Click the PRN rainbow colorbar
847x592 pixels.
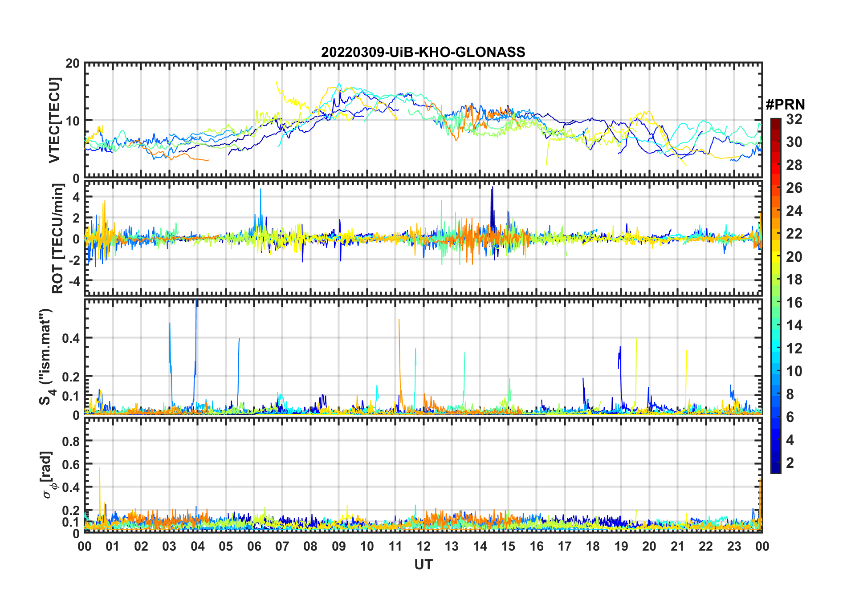point(775,296)
